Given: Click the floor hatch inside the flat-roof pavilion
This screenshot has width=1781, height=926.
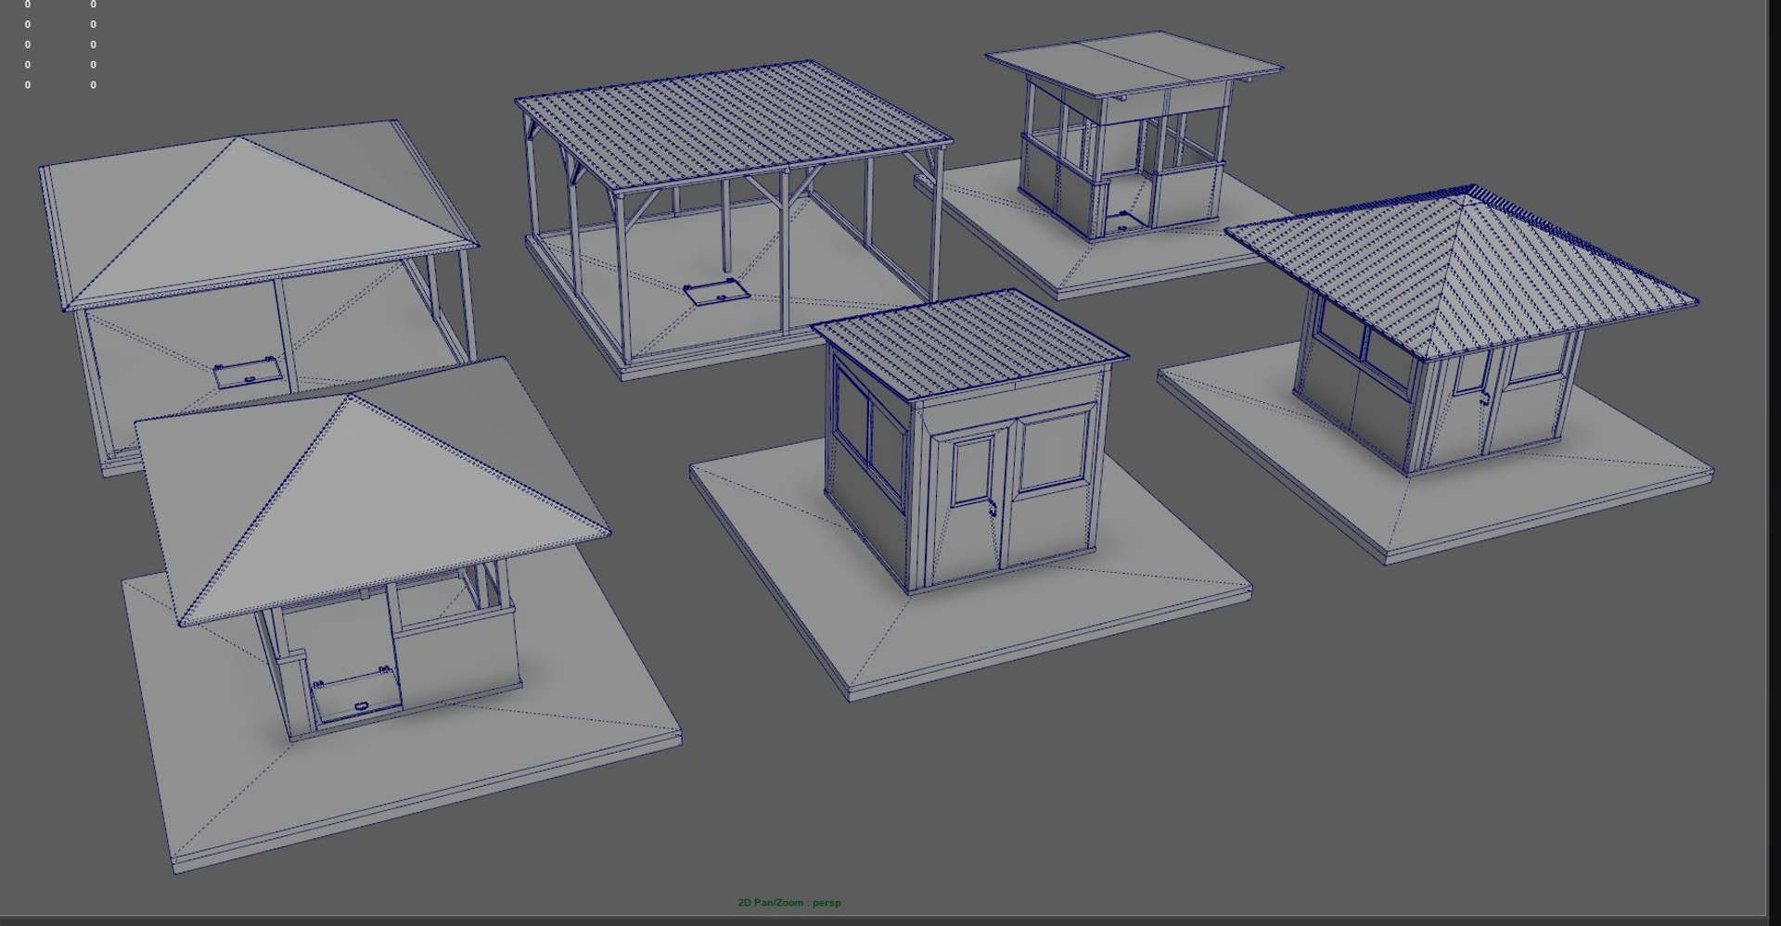Looking at the screenshot, I should [715, 293].
